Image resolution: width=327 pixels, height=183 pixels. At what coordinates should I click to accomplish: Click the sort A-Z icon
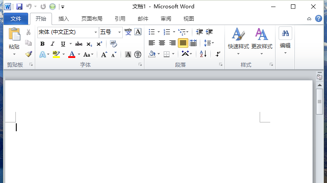203,54
